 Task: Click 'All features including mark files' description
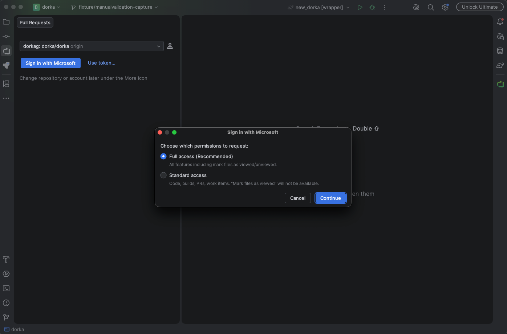coord(223,165)
